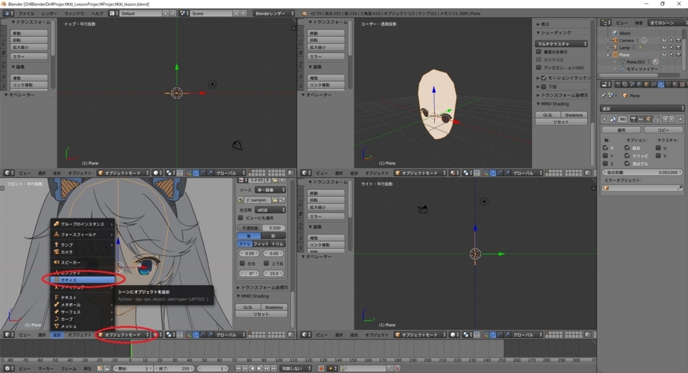Viewport: 688px width, 373px height.
Task: Toggle Plane visibility eye in outliner
Action: [x=664, y=54]
